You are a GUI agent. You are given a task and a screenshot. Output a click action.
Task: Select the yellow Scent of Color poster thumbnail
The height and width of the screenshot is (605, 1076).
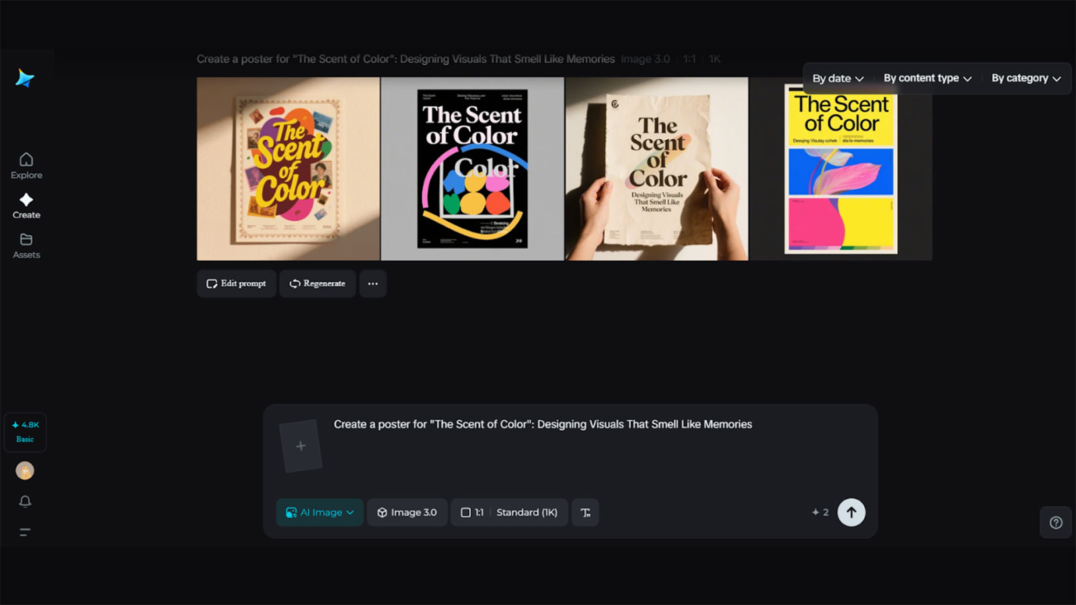pos(841,169)
